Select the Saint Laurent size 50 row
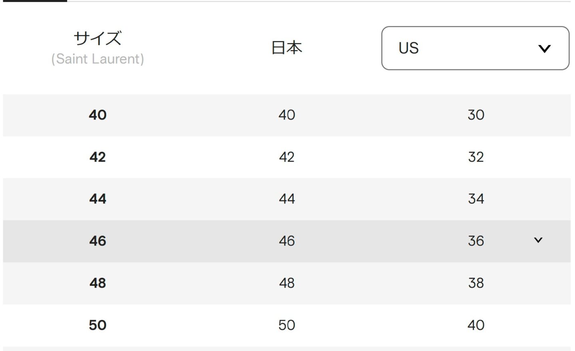This screenshot has height=351, width=575. (97, 325)
